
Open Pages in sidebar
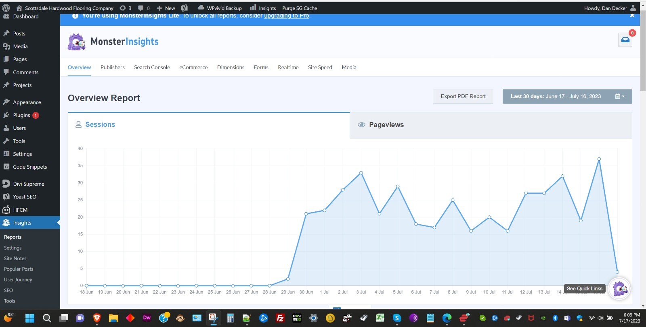[x=30, y=59]
